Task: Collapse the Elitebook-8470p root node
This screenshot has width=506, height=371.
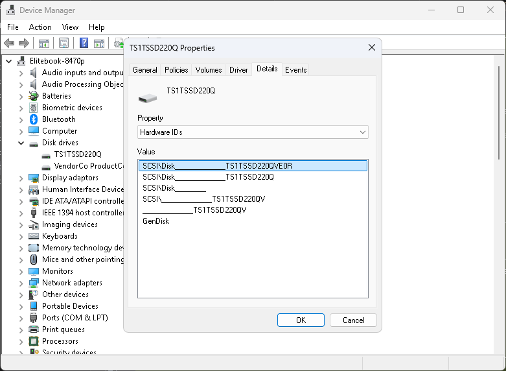Action: tap(8, 61)
